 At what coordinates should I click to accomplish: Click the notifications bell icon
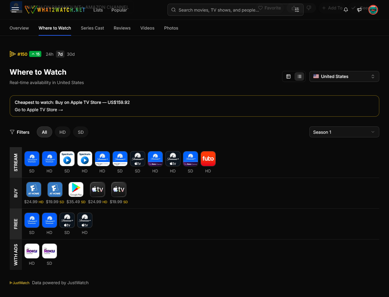346,10
